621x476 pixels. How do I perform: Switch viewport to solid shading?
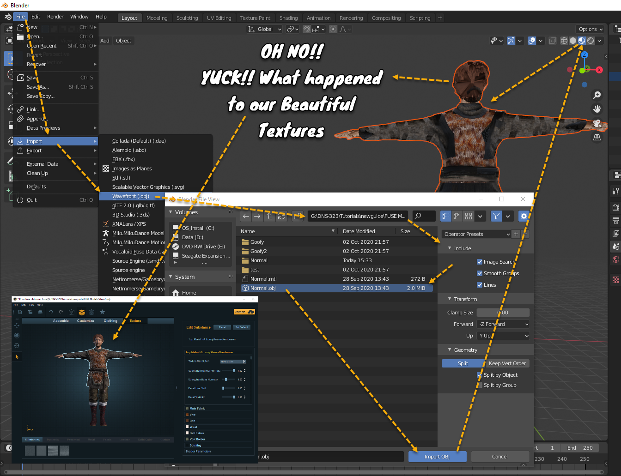[x=573, y=41]
